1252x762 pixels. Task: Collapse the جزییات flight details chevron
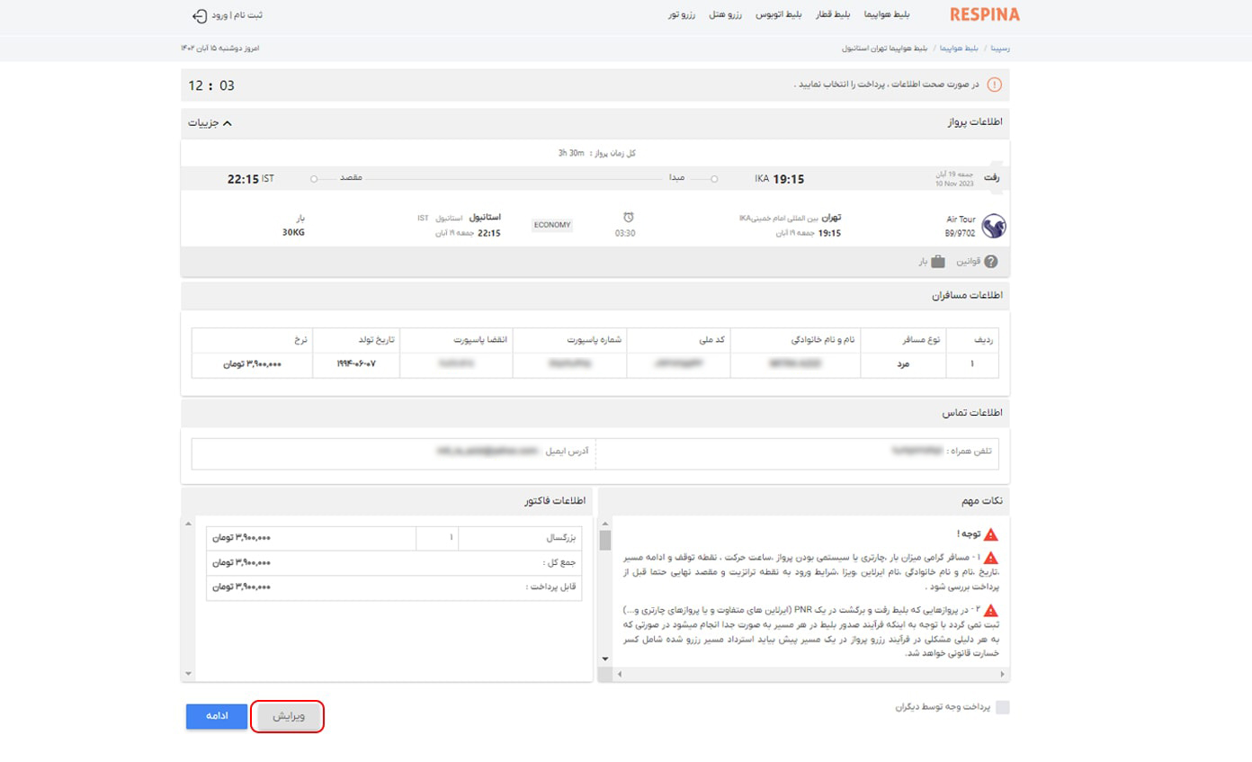pyautogui.click(x=227, y=122)
